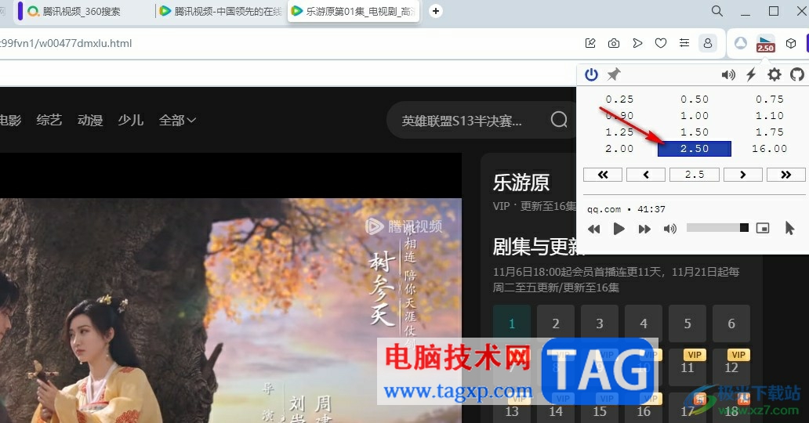Select 1.50 playback speed
This screenshot has height=423, width=809.
(x=695, y=132)
